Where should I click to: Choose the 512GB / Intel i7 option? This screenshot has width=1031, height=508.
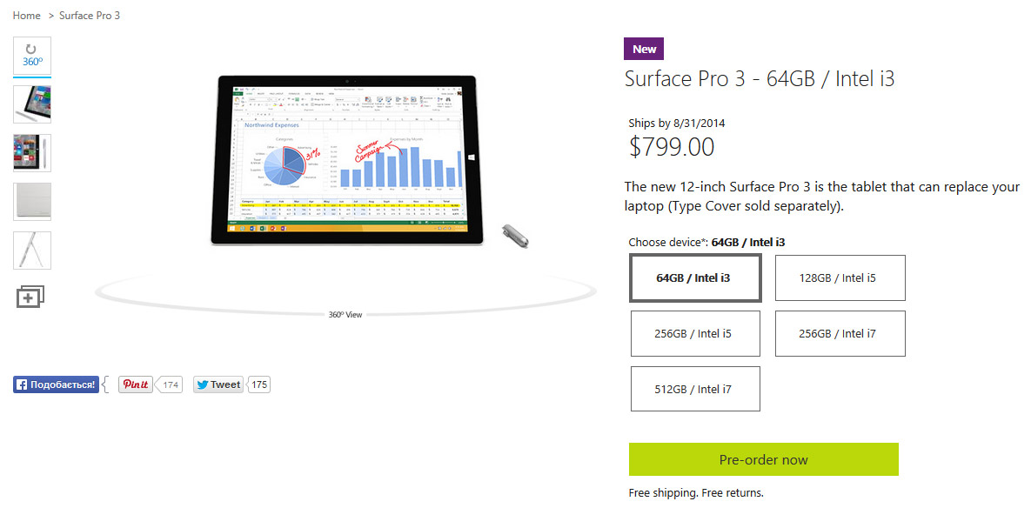(x=695, y=389)
